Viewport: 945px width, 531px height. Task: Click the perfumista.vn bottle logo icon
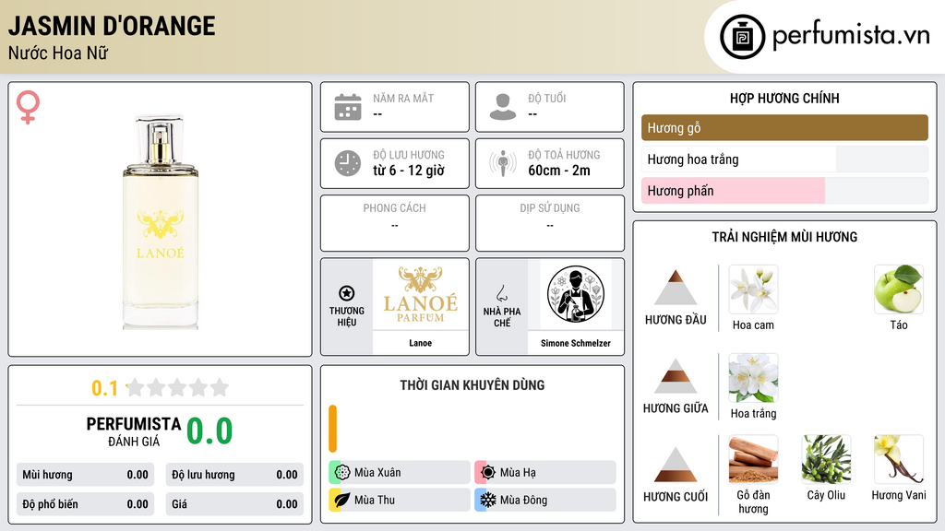coord(742,37)
